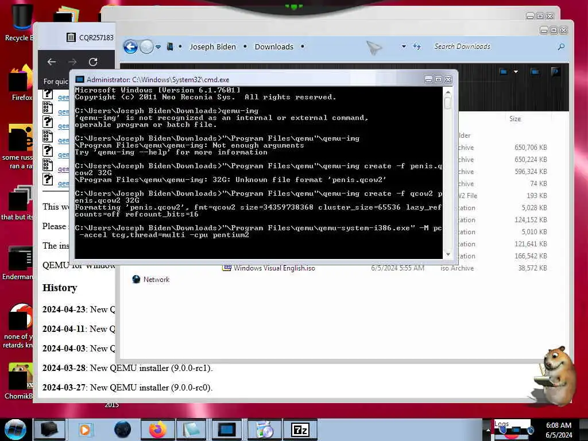The height and width of the screenshot is (441, 588).
Task: Open the media player taskbar icon
Action: coord(85,430)
